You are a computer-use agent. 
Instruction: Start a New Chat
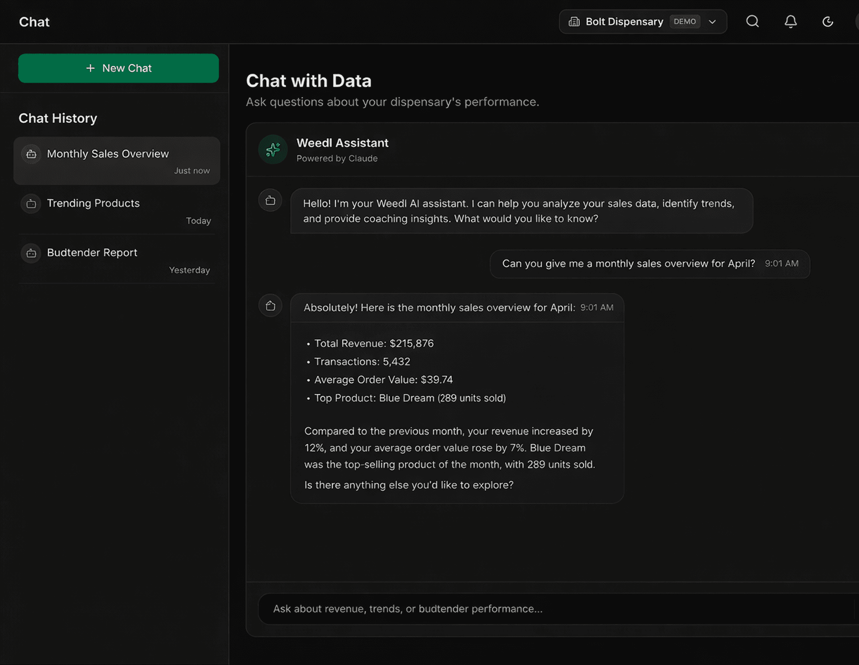[x=118, y=68]
